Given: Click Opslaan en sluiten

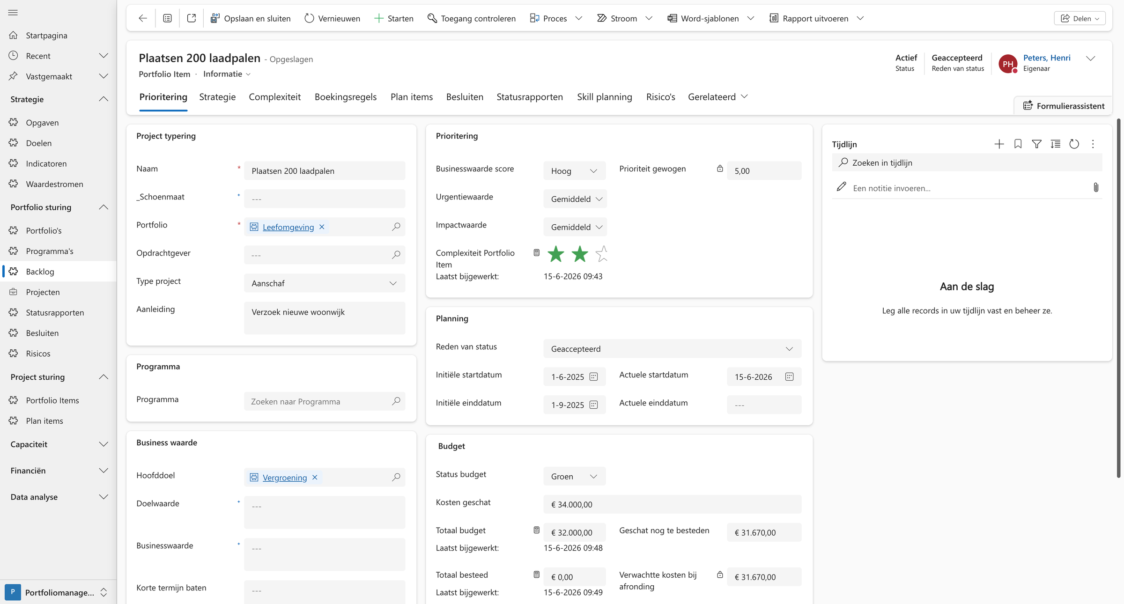Looking at the screenshot, I should tap(251, 18).
